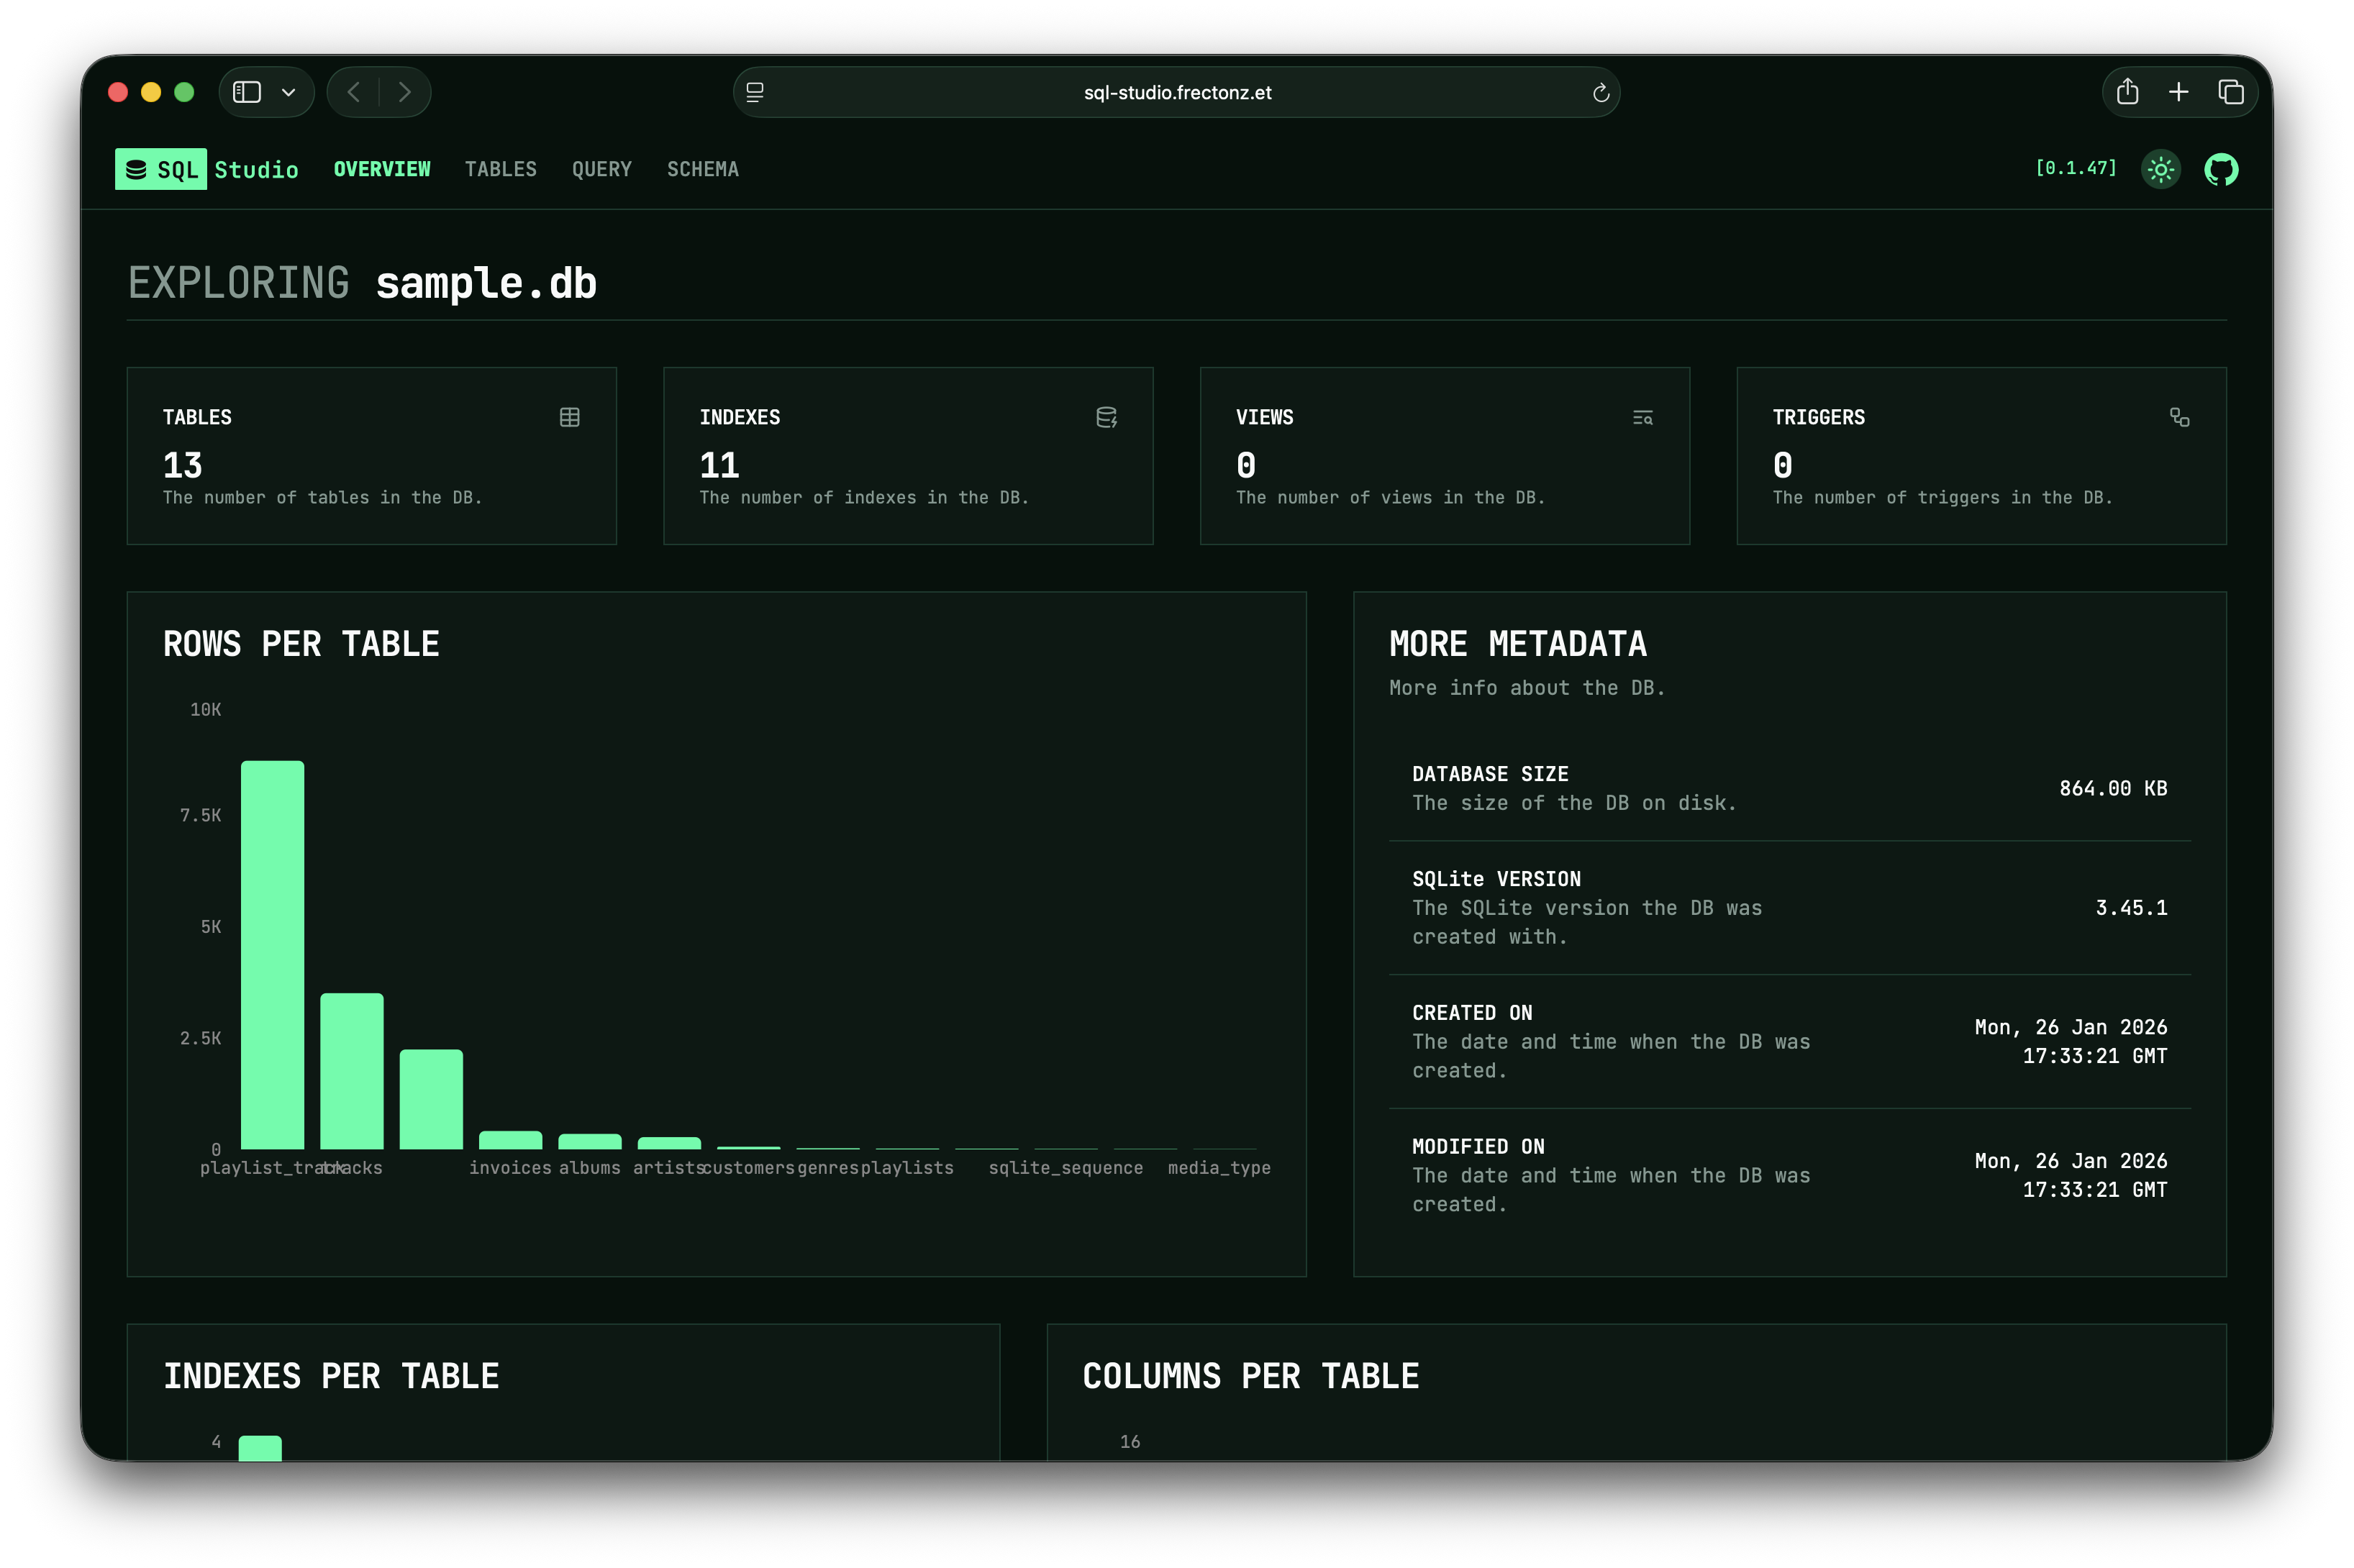Toggle the light/dark theme sun icon
Viewport: 2354px width, 1568px height.
point(2160,169)
